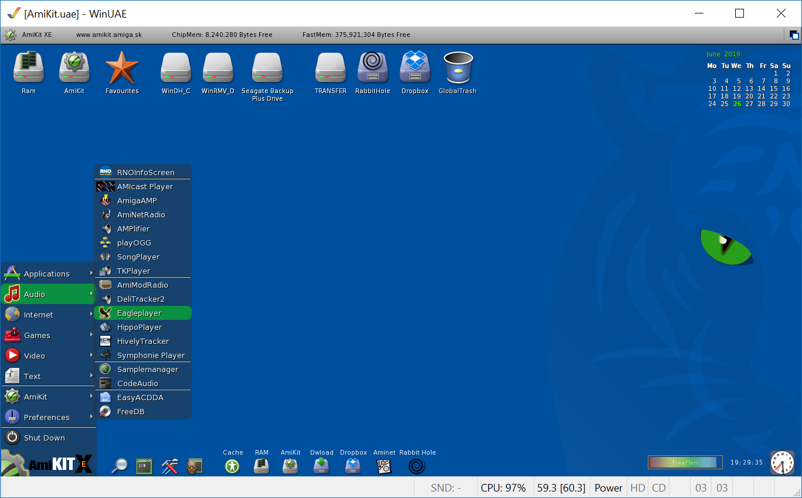This screenshot has height=498, width=802.
Task: Open the GlobalTrash bin icon
Action: (458, 67)
